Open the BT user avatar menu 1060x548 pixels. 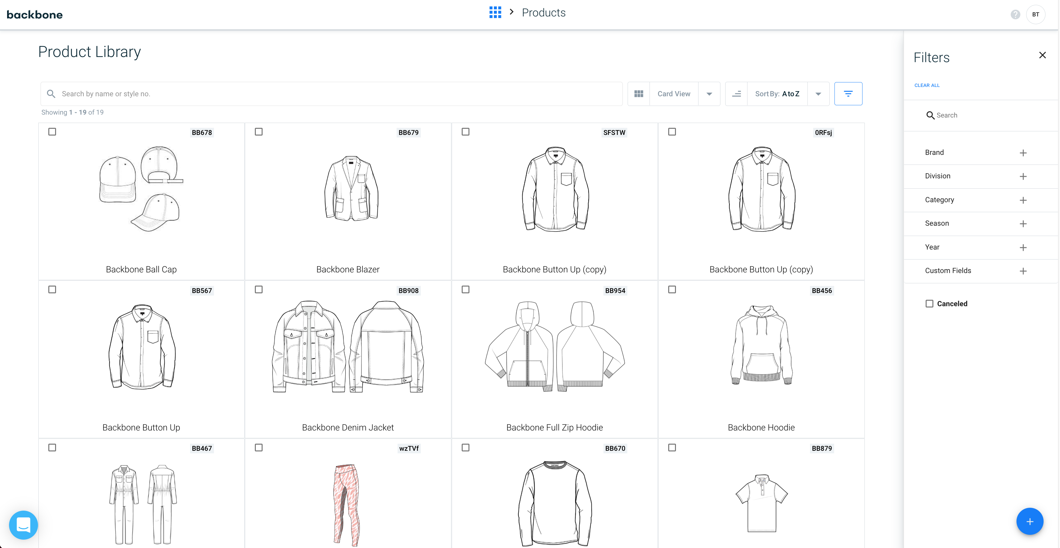1035,14
